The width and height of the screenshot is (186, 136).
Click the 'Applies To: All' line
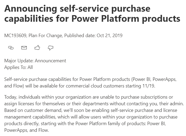(x=19, y=67)
